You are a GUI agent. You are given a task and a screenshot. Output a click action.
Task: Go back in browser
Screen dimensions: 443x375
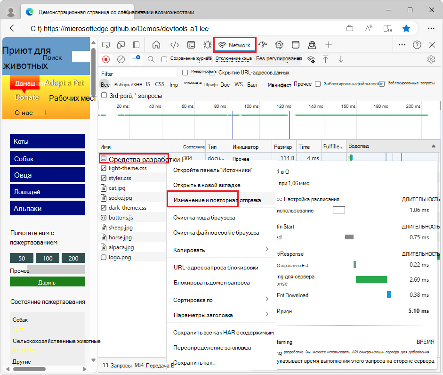coord(14,28)
